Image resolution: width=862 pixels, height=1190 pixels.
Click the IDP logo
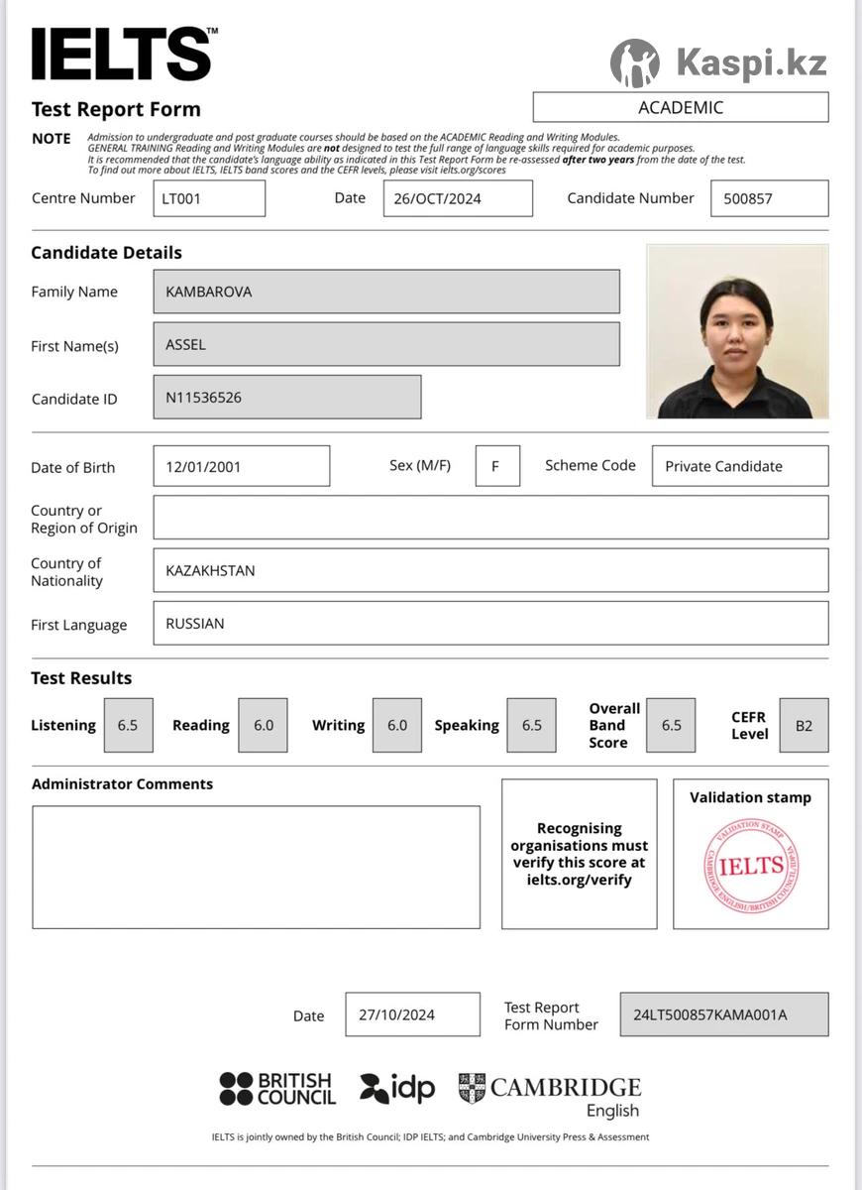pyautogui.click(x=397, y=1088)
